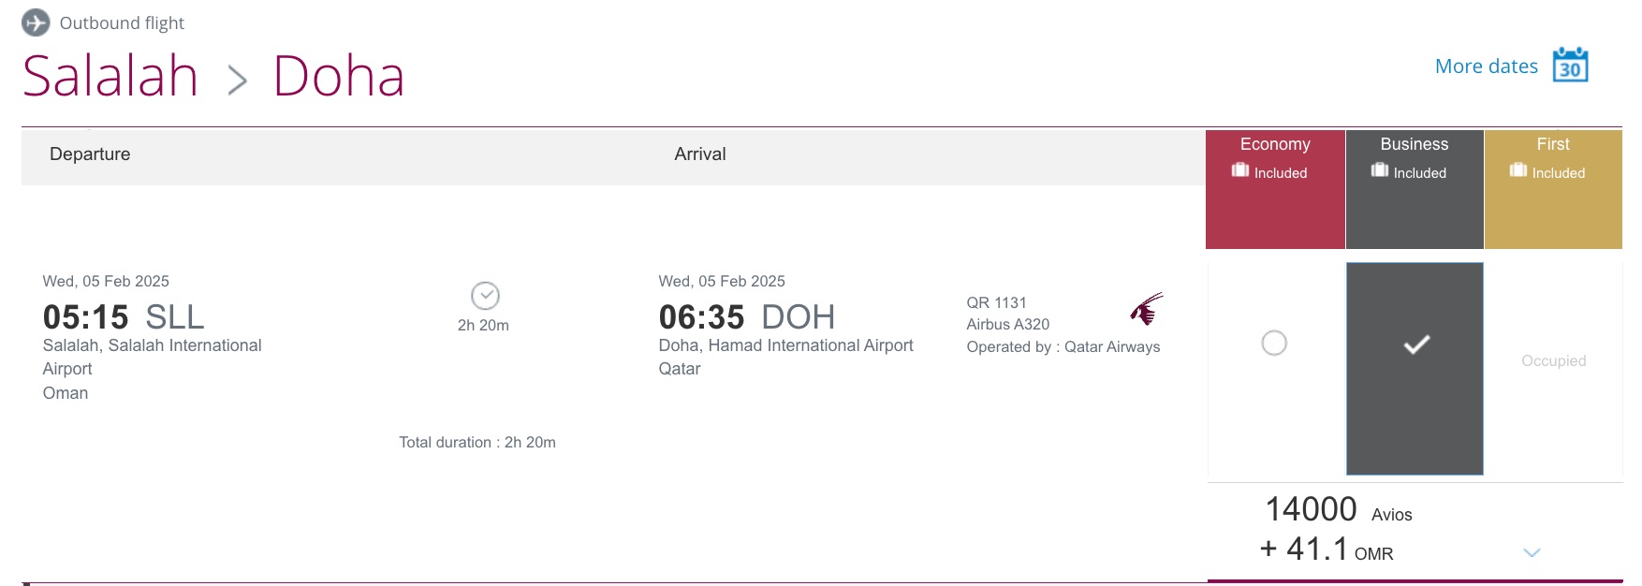Viewport: 1642px width, 586px height.
Task: Switch to the Economy column header
Action: click(x=1276, y=143)
